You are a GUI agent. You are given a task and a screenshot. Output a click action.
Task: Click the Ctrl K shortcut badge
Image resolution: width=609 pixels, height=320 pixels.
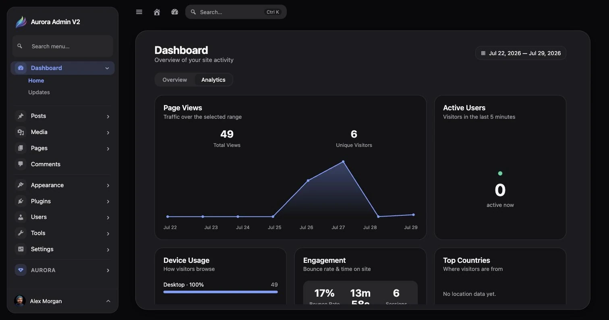273,12
